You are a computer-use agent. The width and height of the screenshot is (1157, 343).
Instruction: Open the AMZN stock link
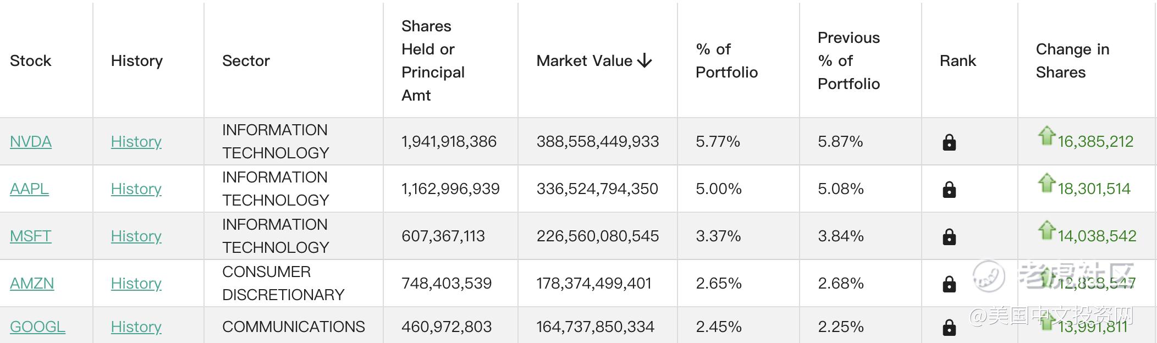tap(32, 284)
